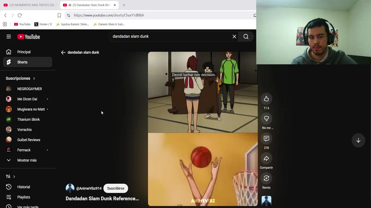Viewport: 371px width, 208px height.
Task: Open Guibel Reviews channel
Action: point(28,140)
